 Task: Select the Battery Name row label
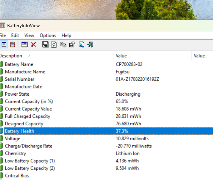pyautogui.click(x=19, y=64)
